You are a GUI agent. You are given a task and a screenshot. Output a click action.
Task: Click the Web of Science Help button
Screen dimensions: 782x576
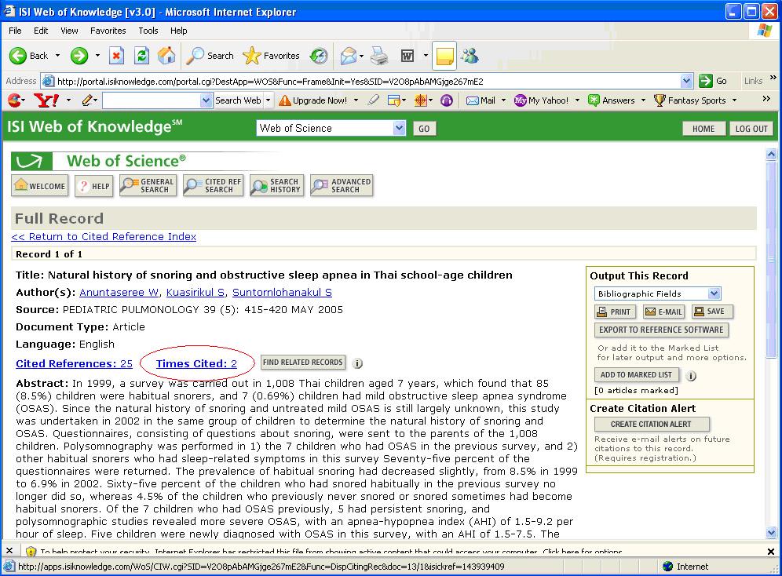(94, 186)
